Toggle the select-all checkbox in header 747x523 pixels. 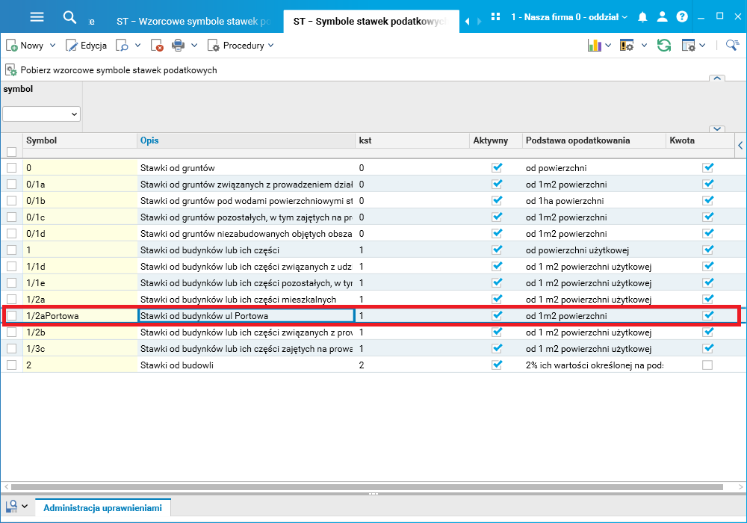pyautogui.click(x=11, y=152)
